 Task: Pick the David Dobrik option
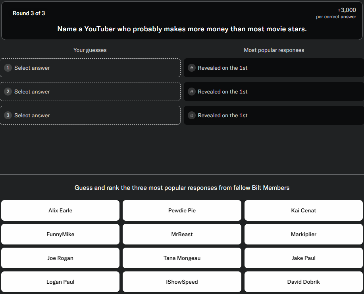point(304,282)
